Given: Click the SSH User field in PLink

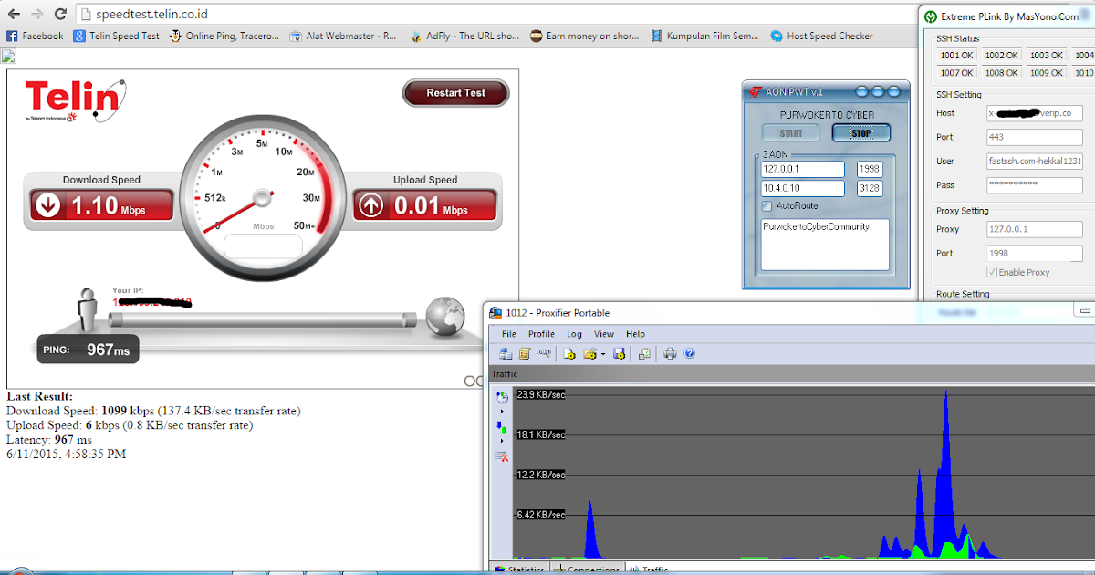Looking at the screenshot, I should pyautogui.click(x=1035, y=162).
